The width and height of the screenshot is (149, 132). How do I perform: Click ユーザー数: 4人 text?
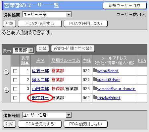pos(131,15)
